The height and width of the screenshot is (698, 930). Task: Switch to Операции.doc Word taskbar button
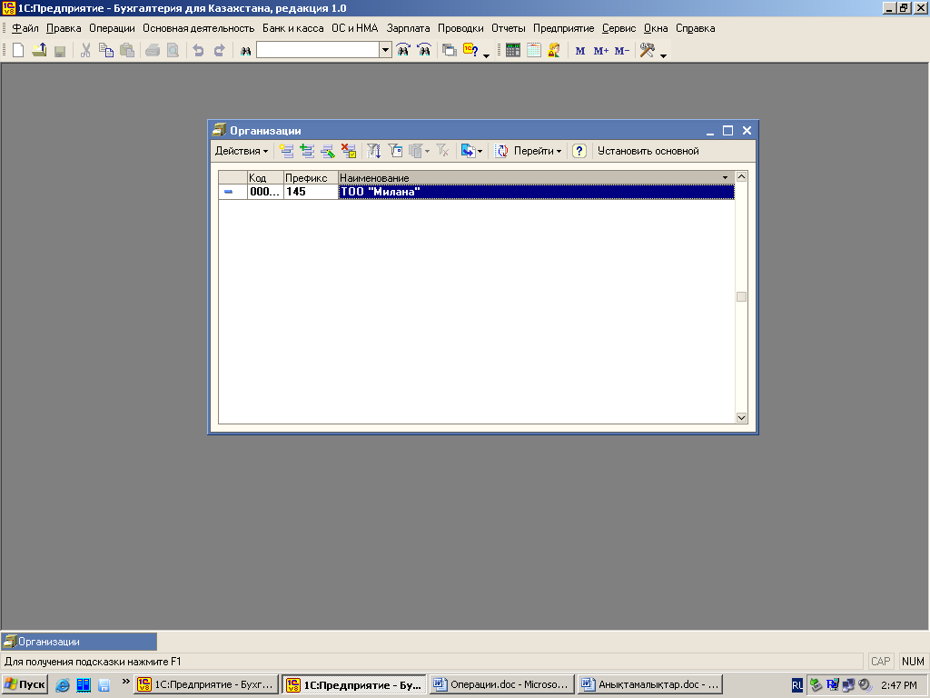point(501,685)
